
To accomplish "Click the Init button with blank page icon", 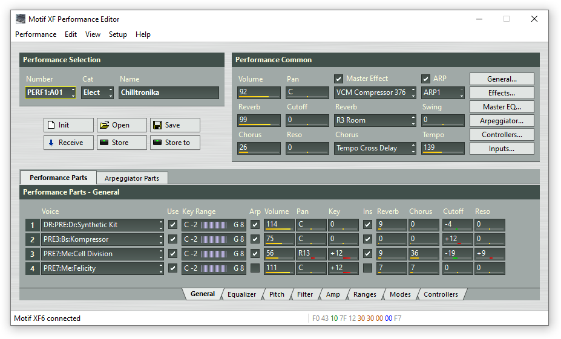I will (68, 125).
